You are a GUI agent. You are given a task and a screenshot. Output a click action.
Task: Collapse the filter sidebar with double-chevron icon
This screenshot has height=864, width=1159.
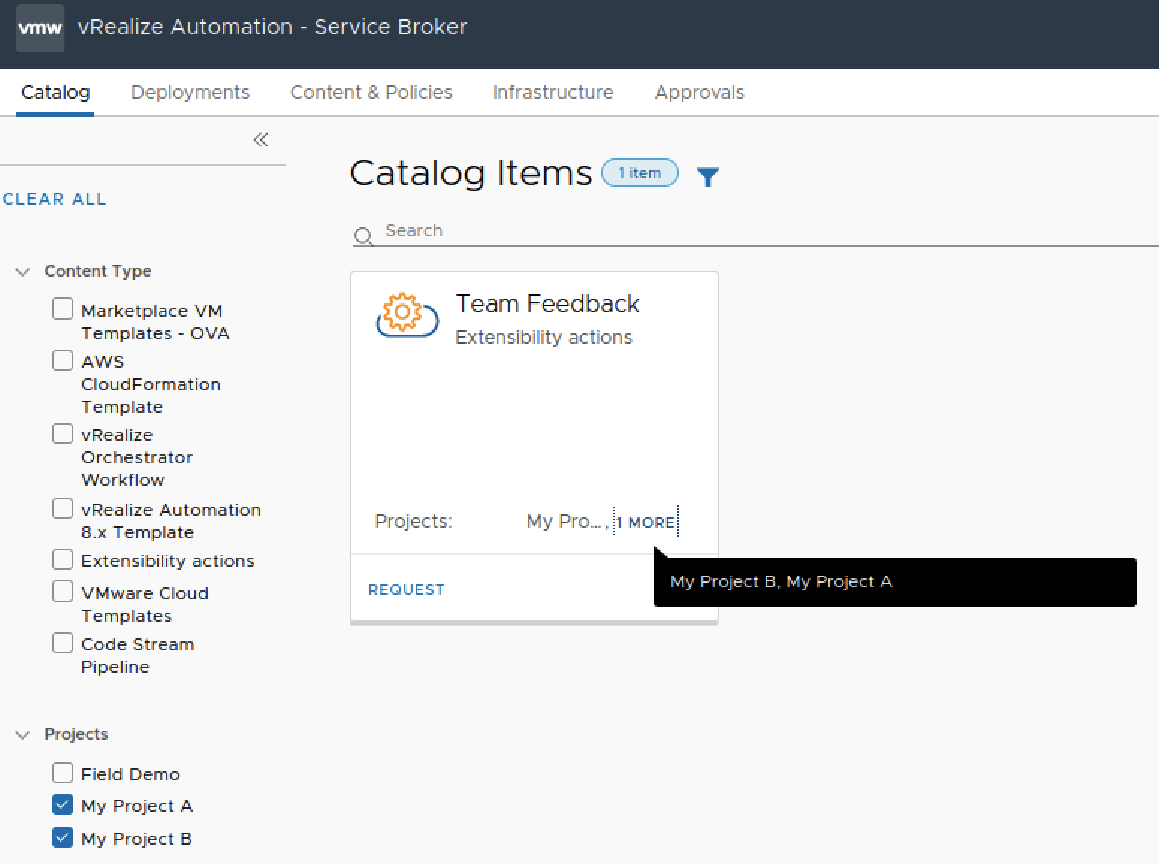[261, 139]
